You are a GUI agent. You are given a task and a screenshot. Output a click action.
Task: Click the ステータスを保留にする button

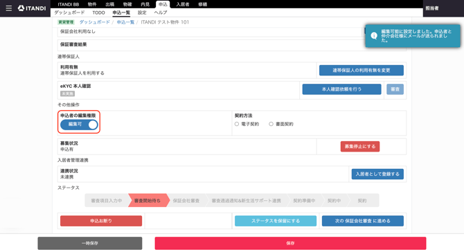(276, 221)
